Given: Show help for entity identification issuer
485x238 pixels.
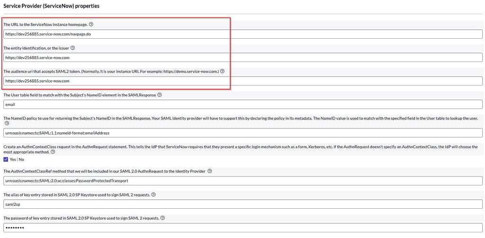Looking at the screenshot, I should click(x=72, y=48).
